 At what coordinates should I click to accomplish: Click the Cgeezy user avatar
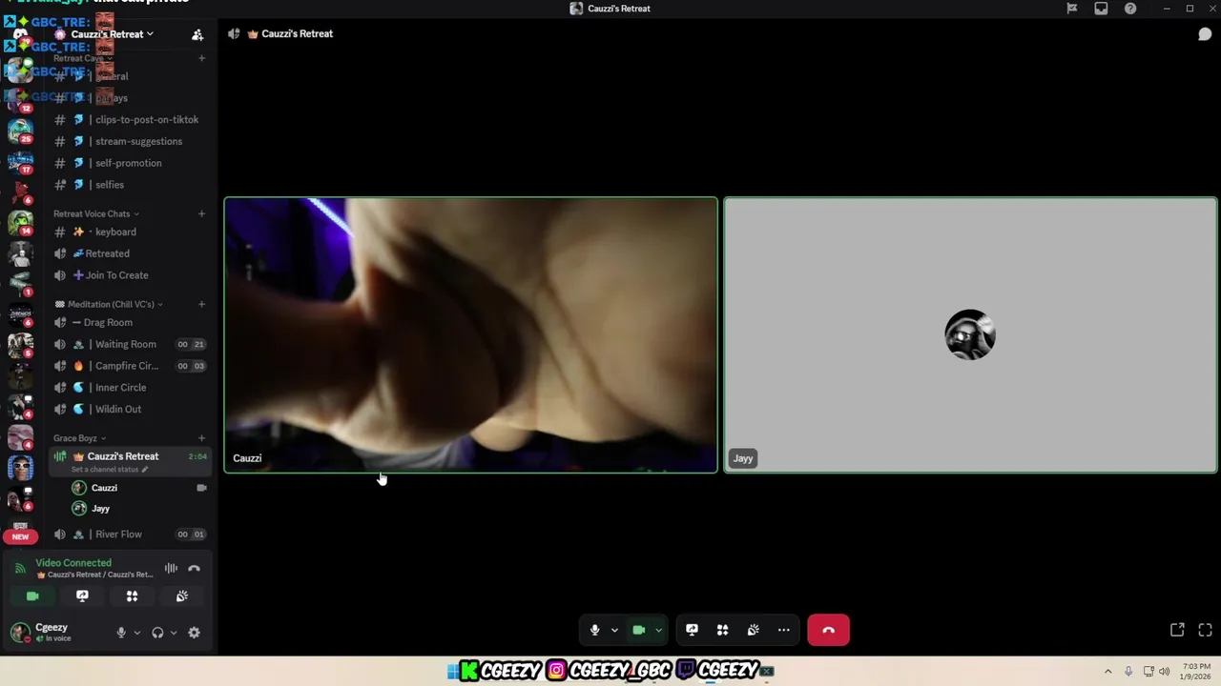[20, 633]
